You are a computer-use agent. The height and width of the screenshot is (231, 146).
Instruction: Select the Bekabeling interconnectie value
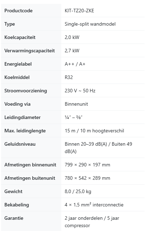94,205
